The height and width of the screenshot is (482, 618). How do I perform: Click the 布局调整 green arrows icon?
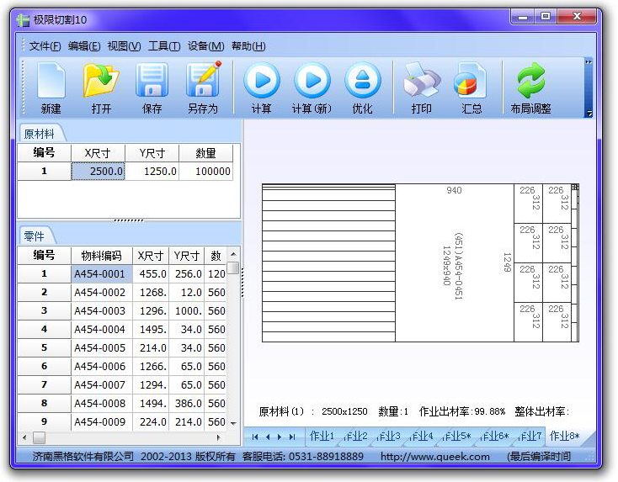tap(531, 81)
